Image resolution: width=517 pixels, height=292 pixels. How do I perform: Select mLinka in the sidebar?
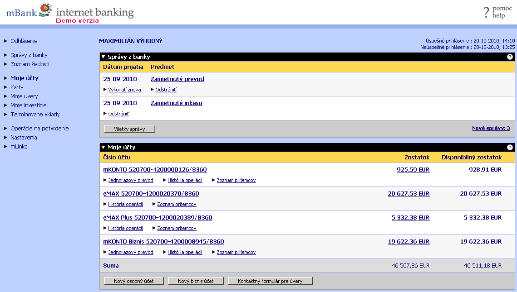point(19,147)
